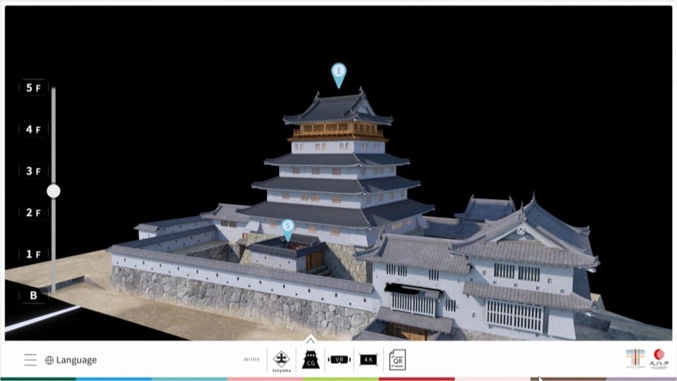Image resolution: width=677 pixels, height=381 pixels.
Task: Click location pin 5 near the gate
Action: tap(287, 227)
